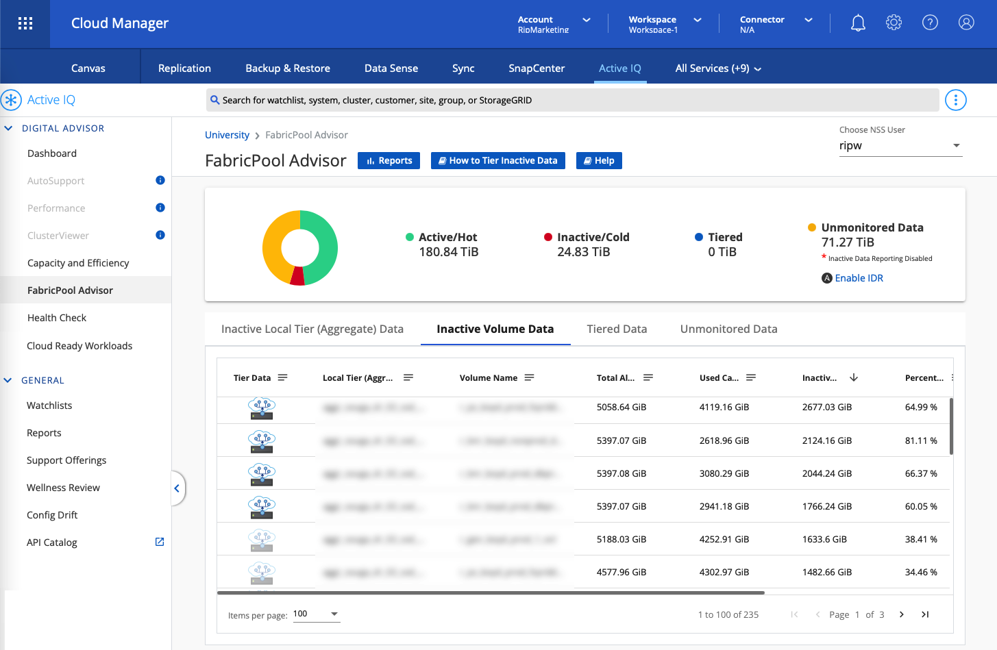
Task: Expand the All Services menu
Action: click(717, 68)
